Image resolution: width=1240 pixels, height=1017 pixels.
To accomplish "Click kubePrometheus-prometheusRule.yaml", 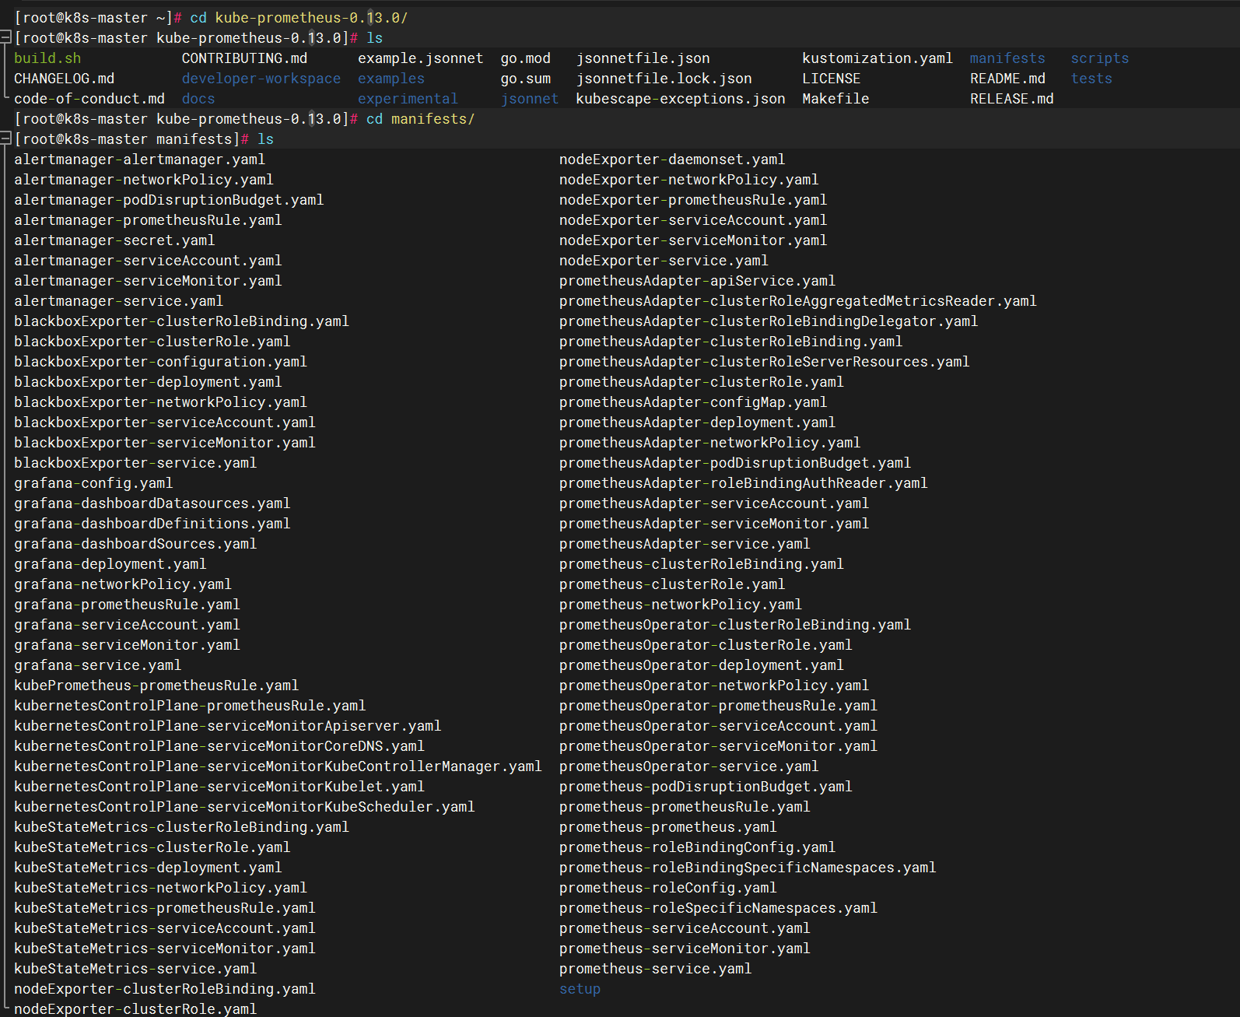I will [x=156, y=686].
